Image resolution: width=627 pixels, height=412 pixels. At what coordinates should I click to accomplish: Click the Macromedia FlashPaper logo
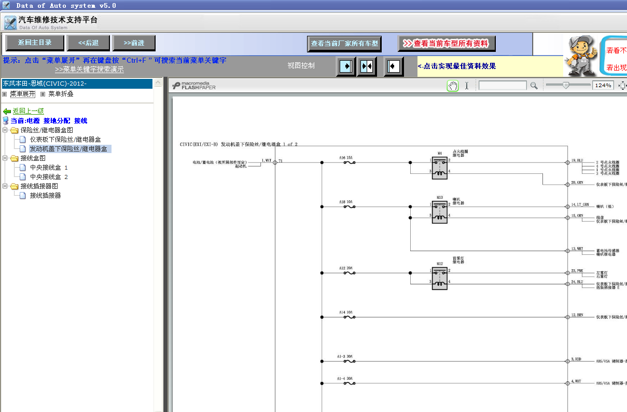[x=194, y=86]
